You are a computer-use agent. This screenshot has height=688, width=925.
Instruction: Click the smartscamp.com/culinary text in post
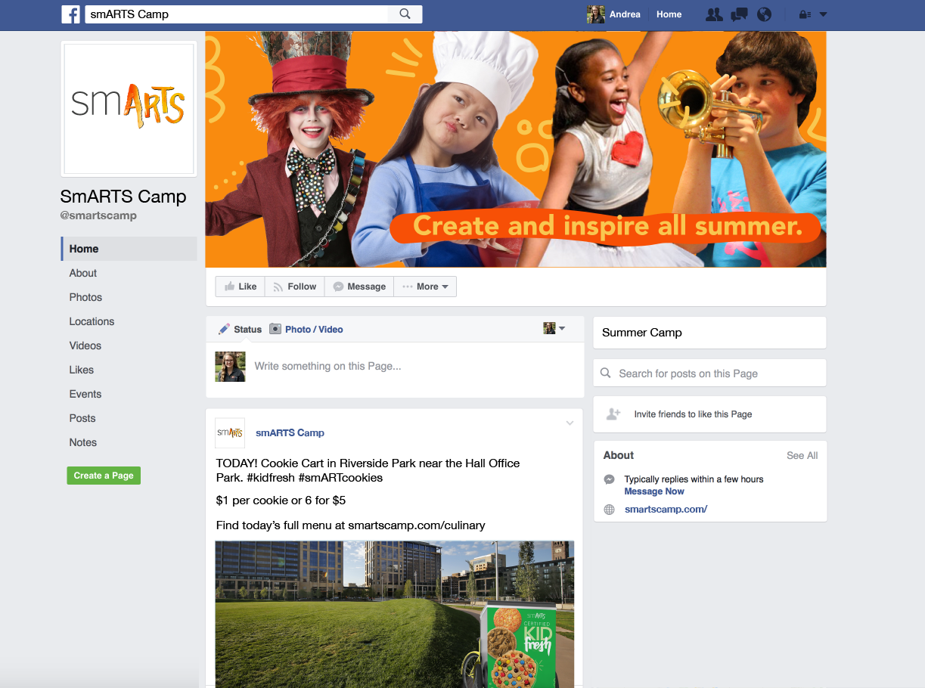417,525
